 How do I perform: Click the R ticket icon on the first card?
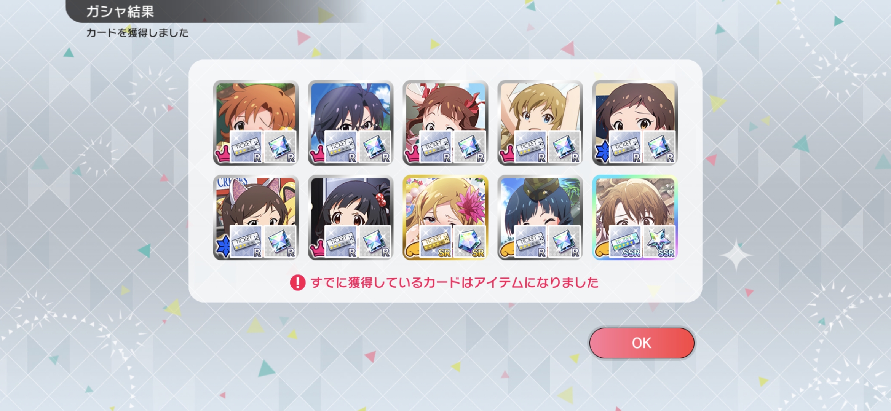point(246,147)
